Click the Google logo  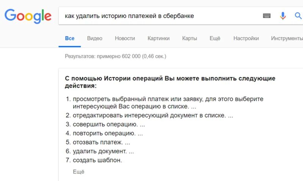pos(28,16)
